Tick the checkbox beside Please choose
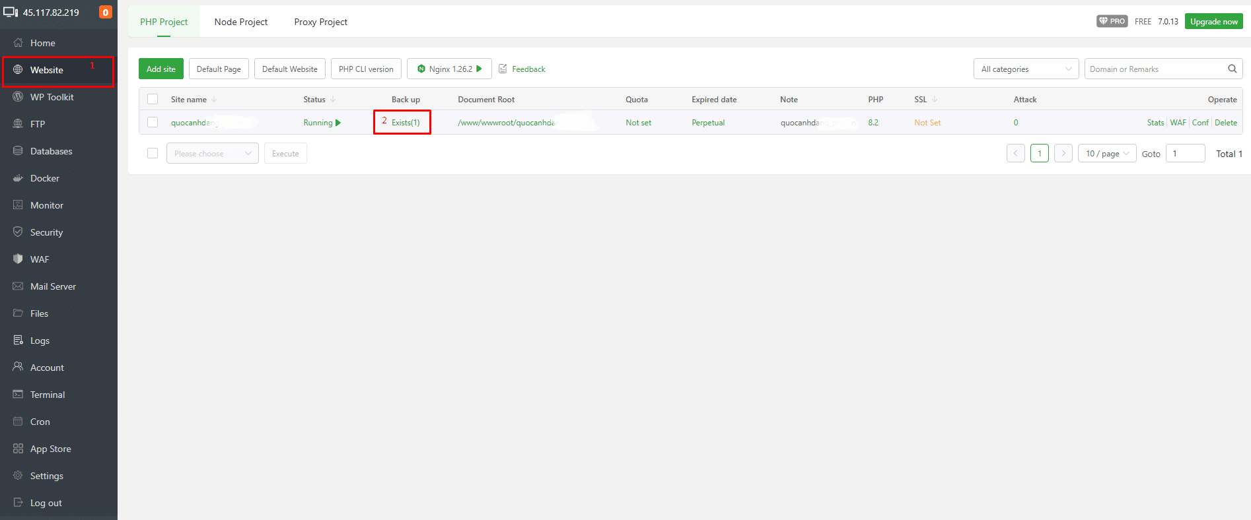Screen dimensions: 1251x520 (153, 154)
